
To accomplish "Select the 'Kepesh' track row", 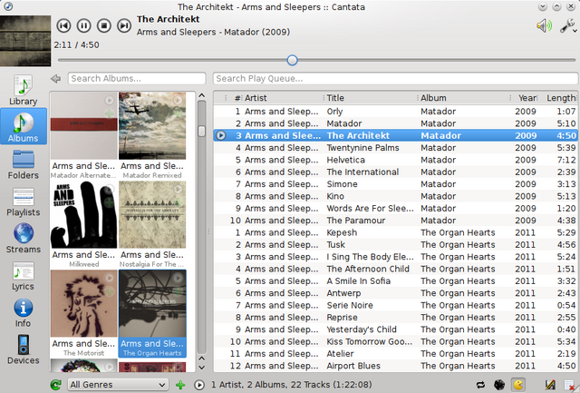I will 395,232.
